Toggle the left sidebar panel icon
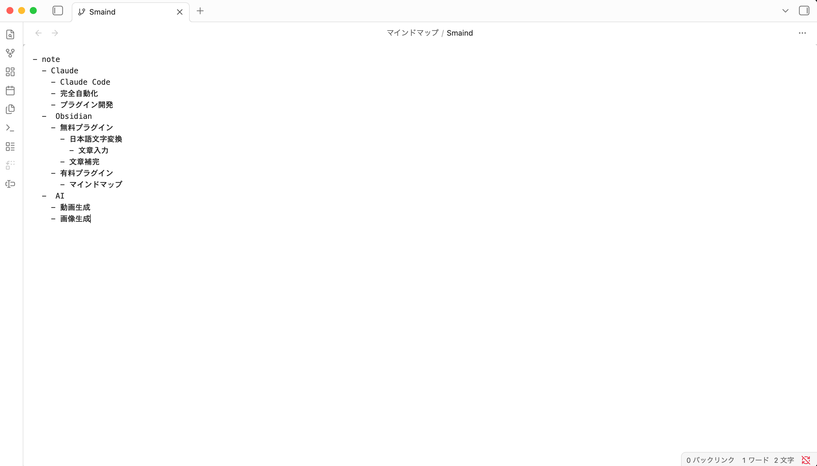This screenshot has height=466, width=817. click(x=57, y=11)
